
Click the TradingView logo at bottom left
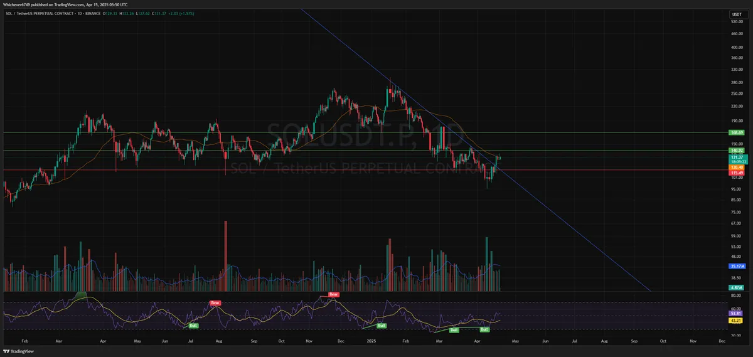(x=19, y=351)
